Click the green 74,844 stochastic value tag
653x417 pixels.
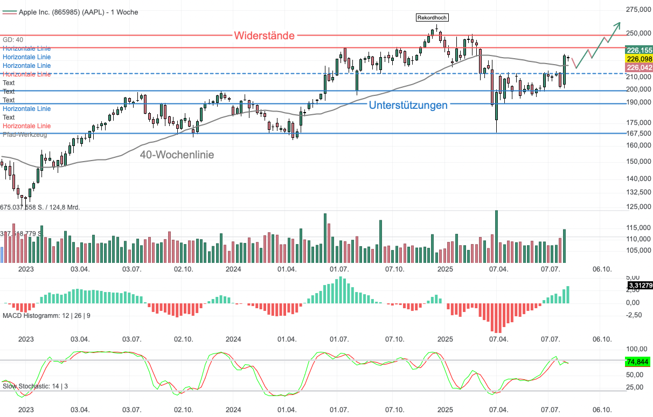click(637, 362)
